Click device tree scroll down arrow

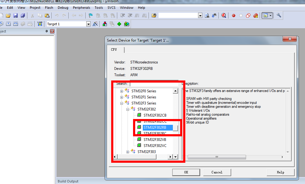(176, 157)
